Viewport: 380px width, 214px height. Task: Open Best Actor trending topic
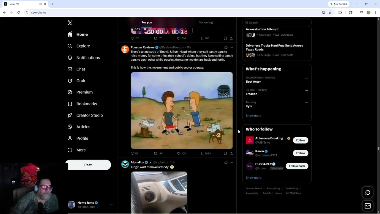tap(253, 81)
